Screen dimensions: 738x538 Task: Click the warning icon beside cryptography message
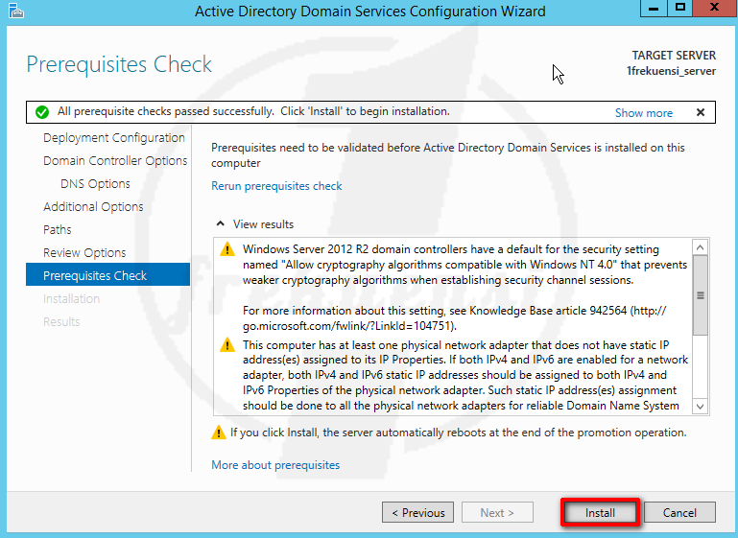tap(227, 249)
